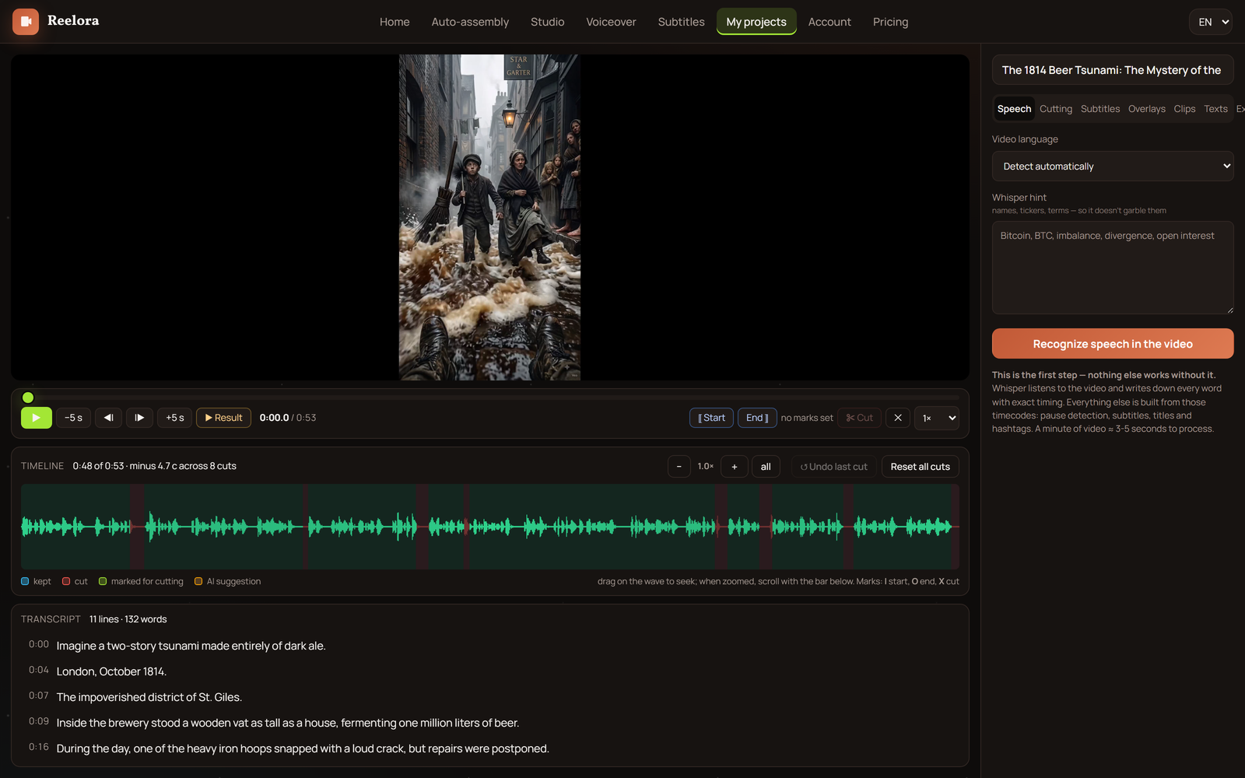Click the video preview frame
The image size is (1245, 778).
tap(489, 217)
